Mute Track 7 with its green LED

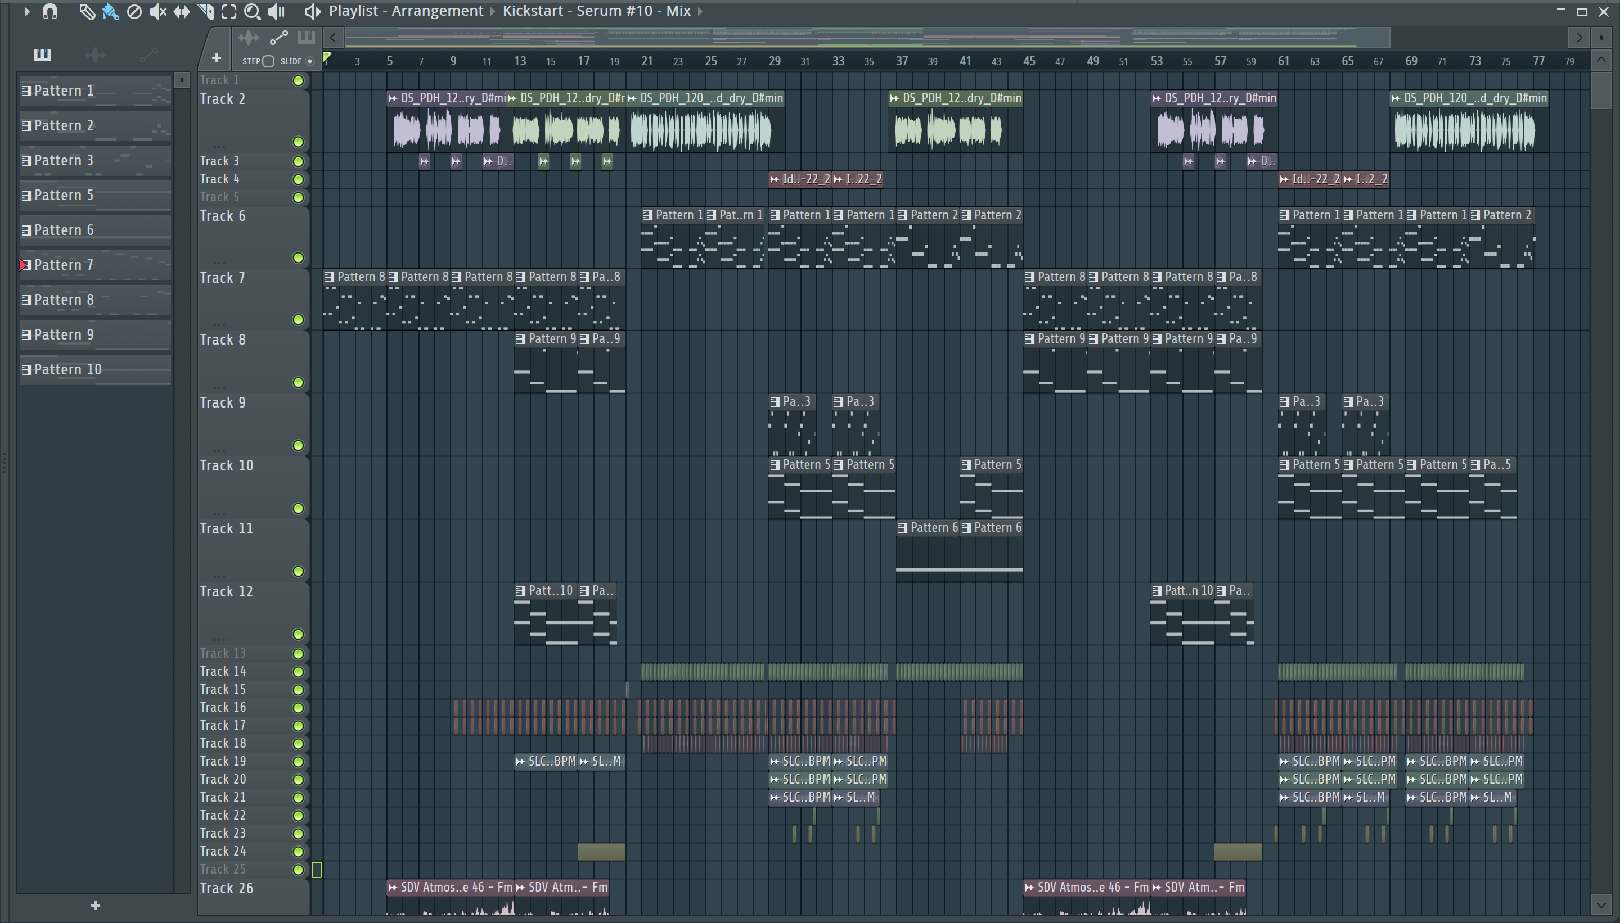(298, 319)
